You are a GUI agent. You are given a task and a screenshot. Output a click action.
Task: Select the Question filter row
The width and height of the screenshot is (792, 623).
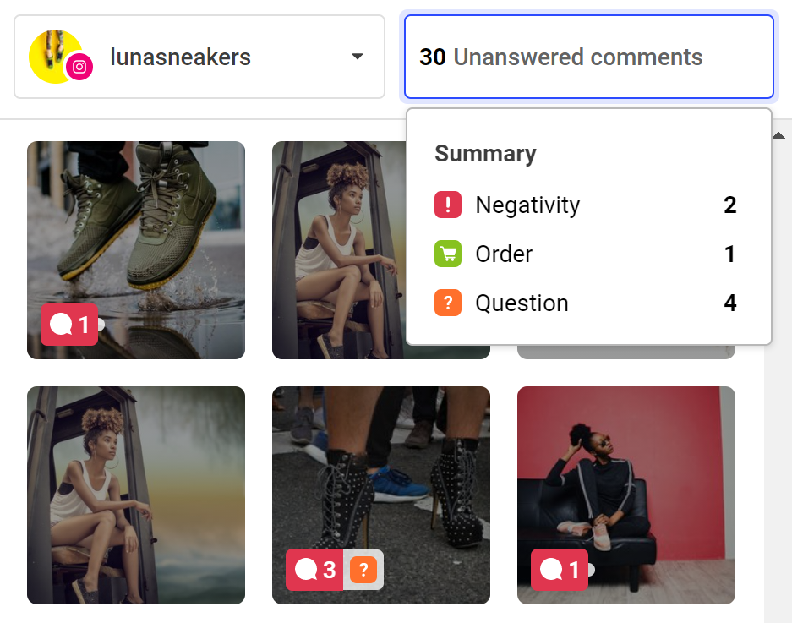[586, 303]
